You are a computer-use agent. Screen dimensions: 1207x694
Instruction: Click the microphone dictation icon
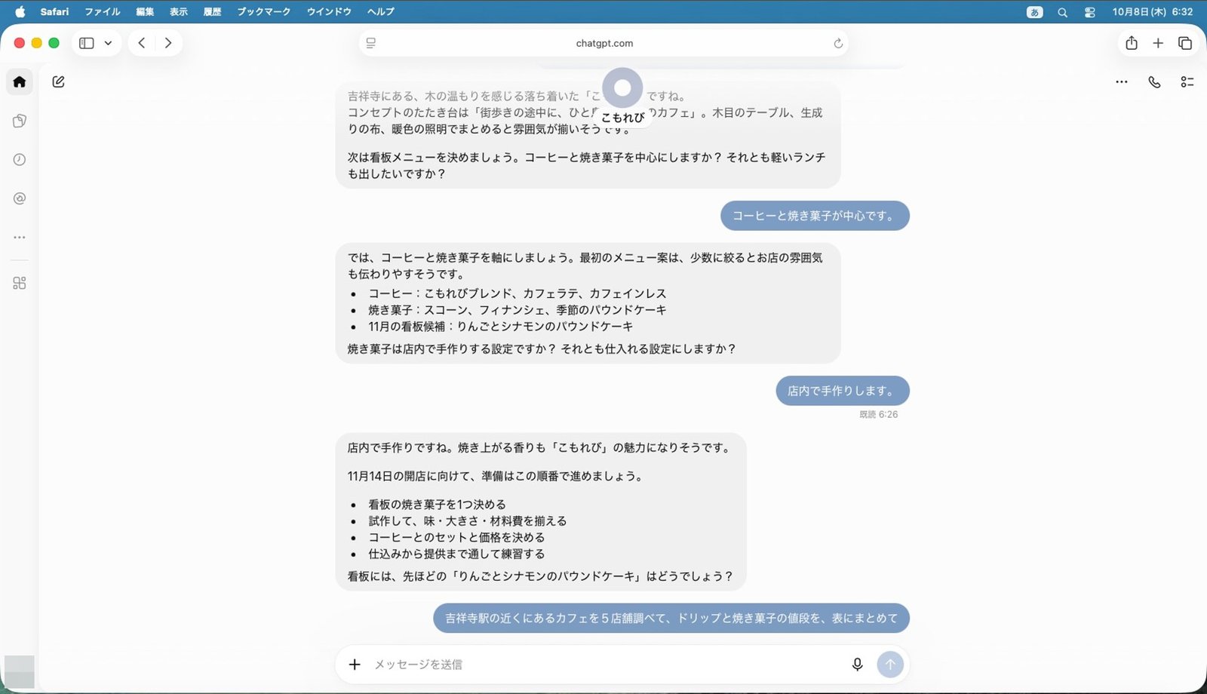click(857, 664)
